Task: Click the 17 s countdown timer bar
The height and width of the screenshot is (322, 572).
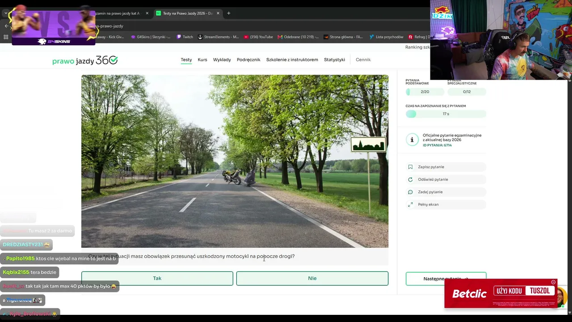Action: click(446, 114)
